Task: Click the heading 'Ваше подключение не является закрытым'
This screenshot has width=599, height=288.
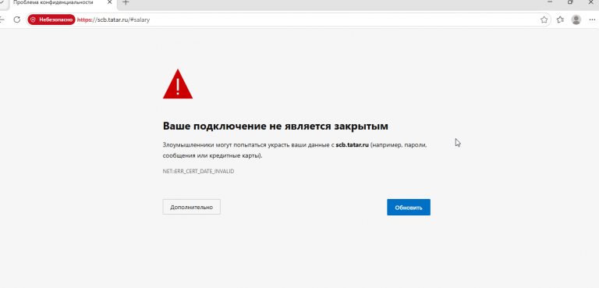Action: 275,126
